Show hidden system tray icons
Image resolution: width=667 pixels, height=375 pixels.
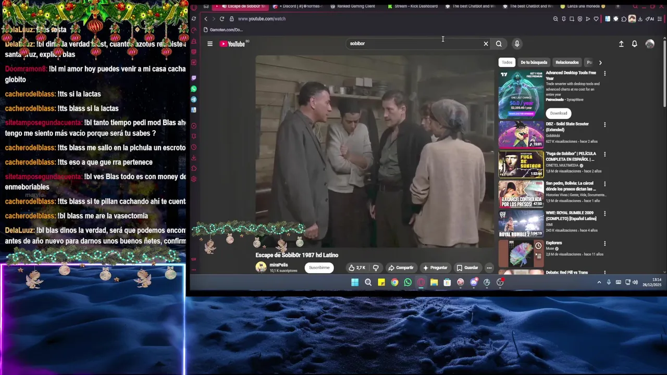coord(599,282)
